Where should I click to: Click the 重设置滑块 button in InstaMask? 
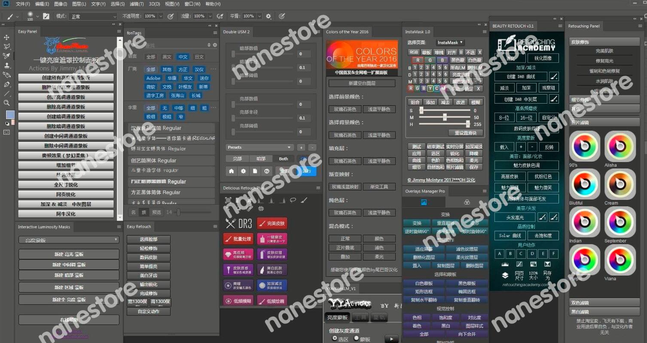[466, 132]
